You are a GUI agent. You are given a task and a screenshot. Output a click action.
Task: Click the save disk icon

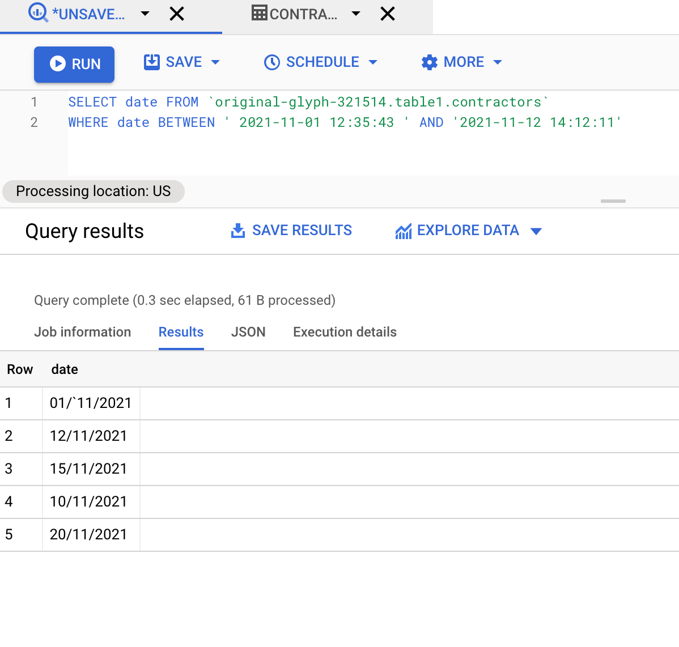[x=151, y=62]
